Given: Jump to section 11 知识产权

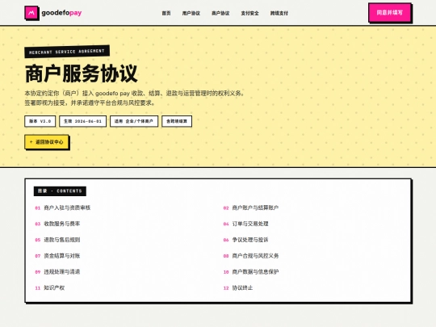Looking at the screenshot, I should click(50, 287).
